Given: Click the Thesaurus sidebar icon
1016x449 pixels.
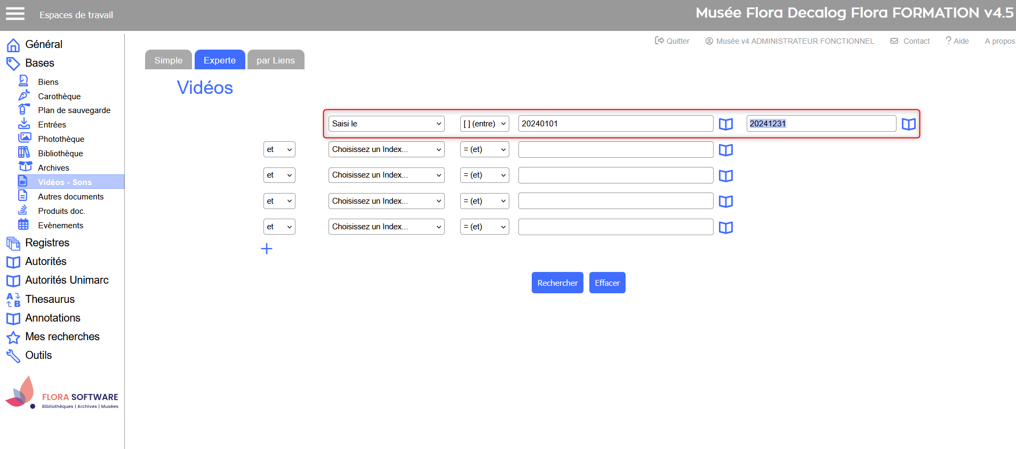Looking at the screenshot, I should tap(13, 300).
